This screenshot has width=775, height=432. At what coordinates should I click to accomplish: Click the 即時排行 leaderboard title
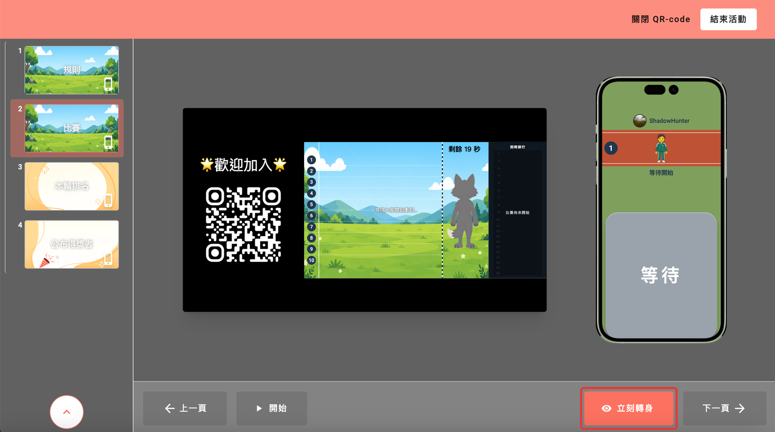pos(517,147)
